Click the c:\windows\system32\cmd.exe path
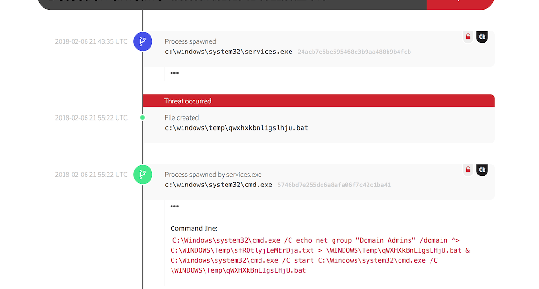This screenshot has height=289, width=539. (x=218, y=185)
